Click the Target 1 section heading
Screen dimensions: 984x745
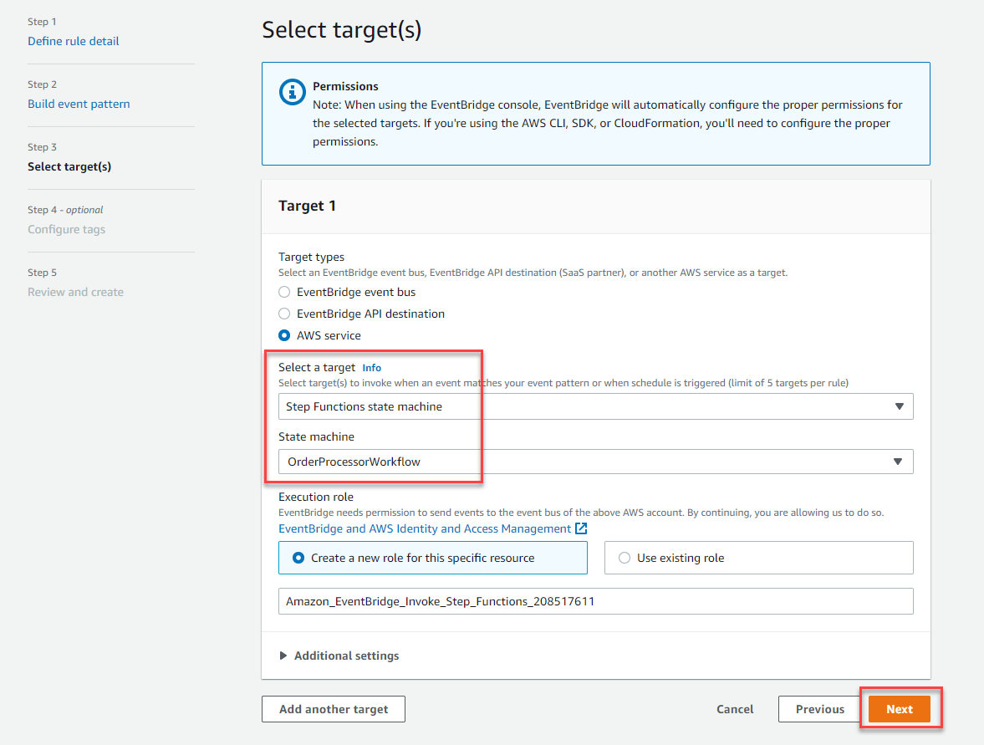[307, 206]
